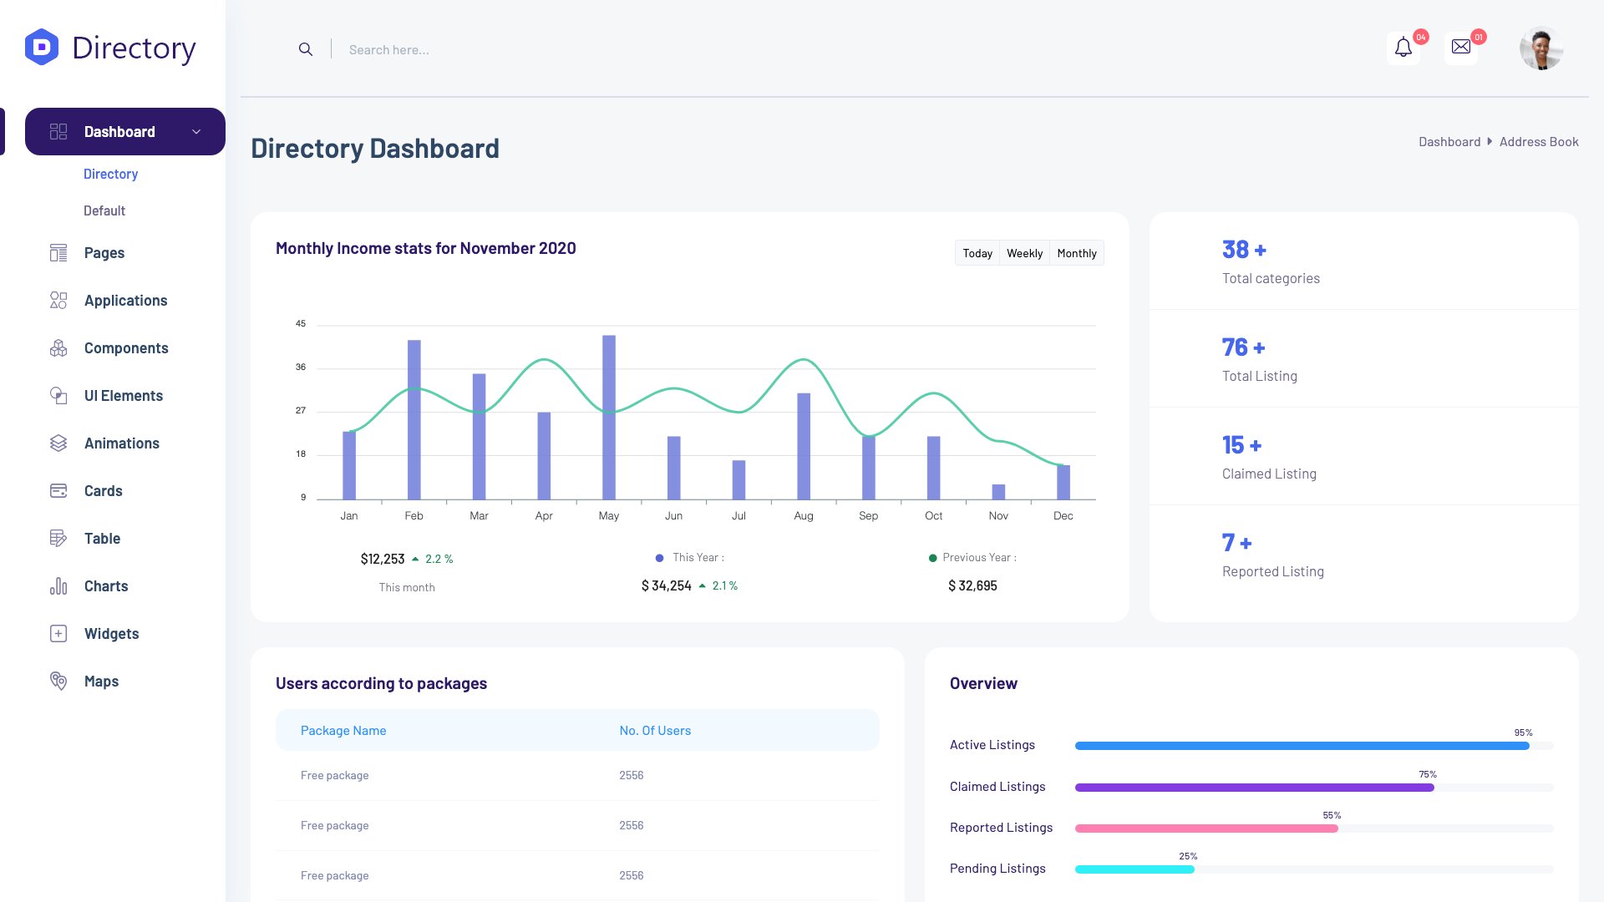The image size is (1604, 902).
Task: Open the UI Elements section via its icon
Action: 58,395
